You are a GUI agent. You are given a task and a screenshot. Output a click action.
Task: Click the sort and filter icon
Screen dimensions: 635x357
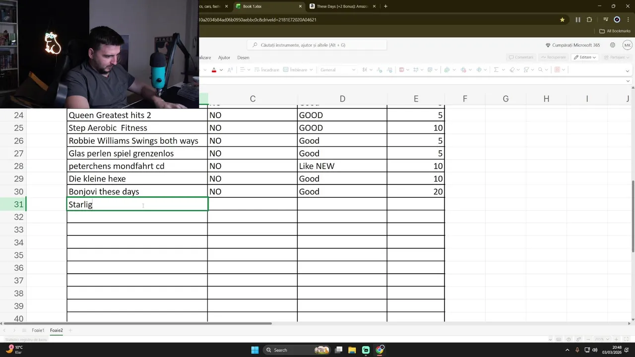[x=526, y=70]
